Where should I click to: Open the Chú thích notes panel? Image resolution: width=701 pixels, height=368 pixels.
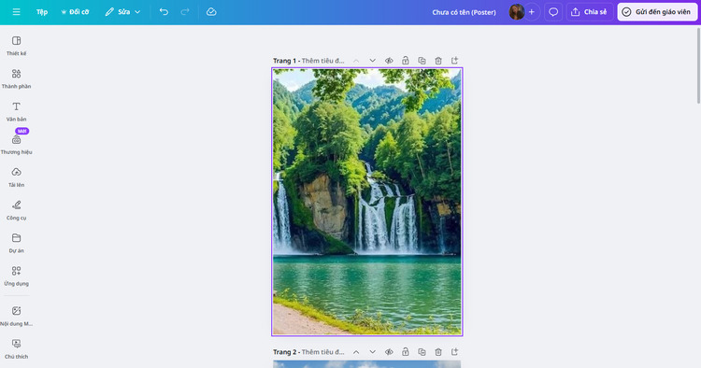tap(17, 349)
